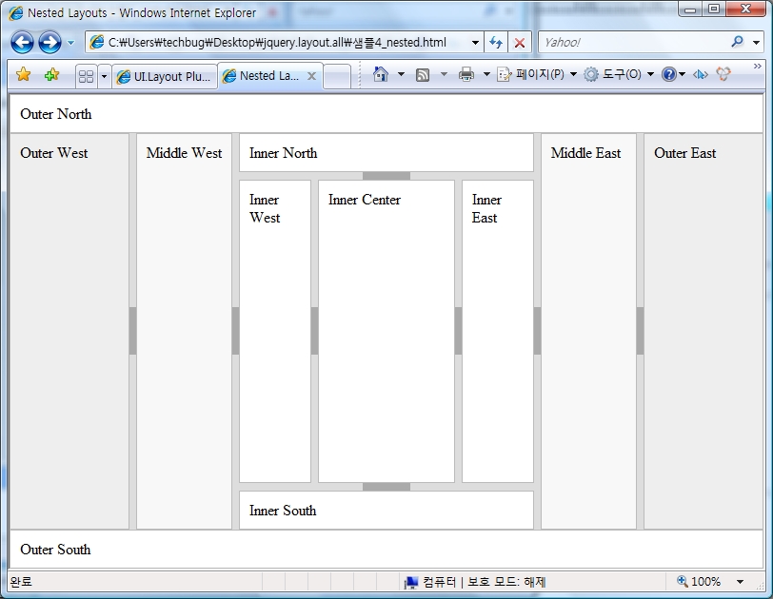Toggle the Outer East pane resizer handle
The image size is (773, 599).
coord(640,331)
